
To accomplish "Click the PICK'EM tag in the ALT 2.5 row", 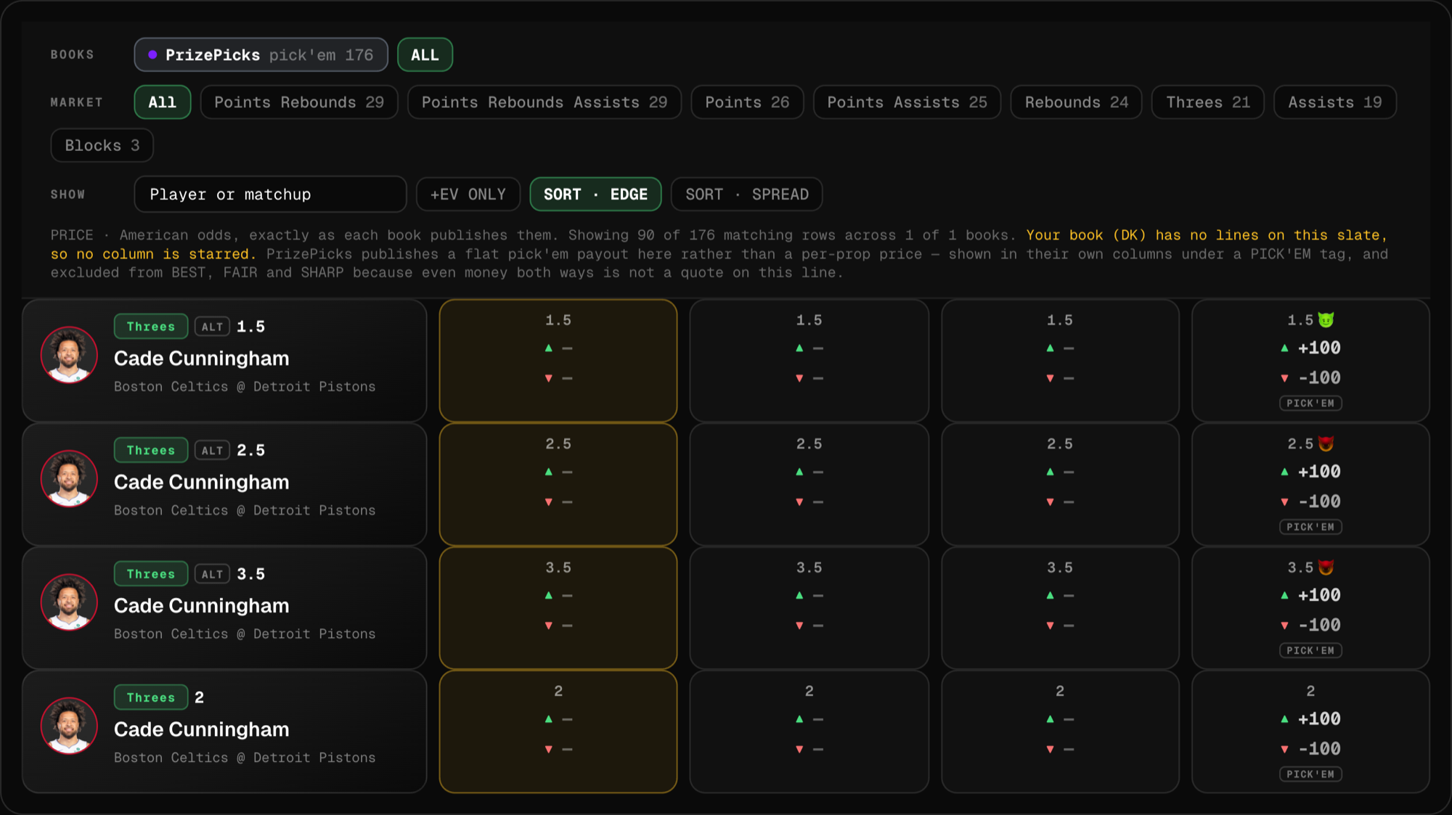I will pos(1310,527).
